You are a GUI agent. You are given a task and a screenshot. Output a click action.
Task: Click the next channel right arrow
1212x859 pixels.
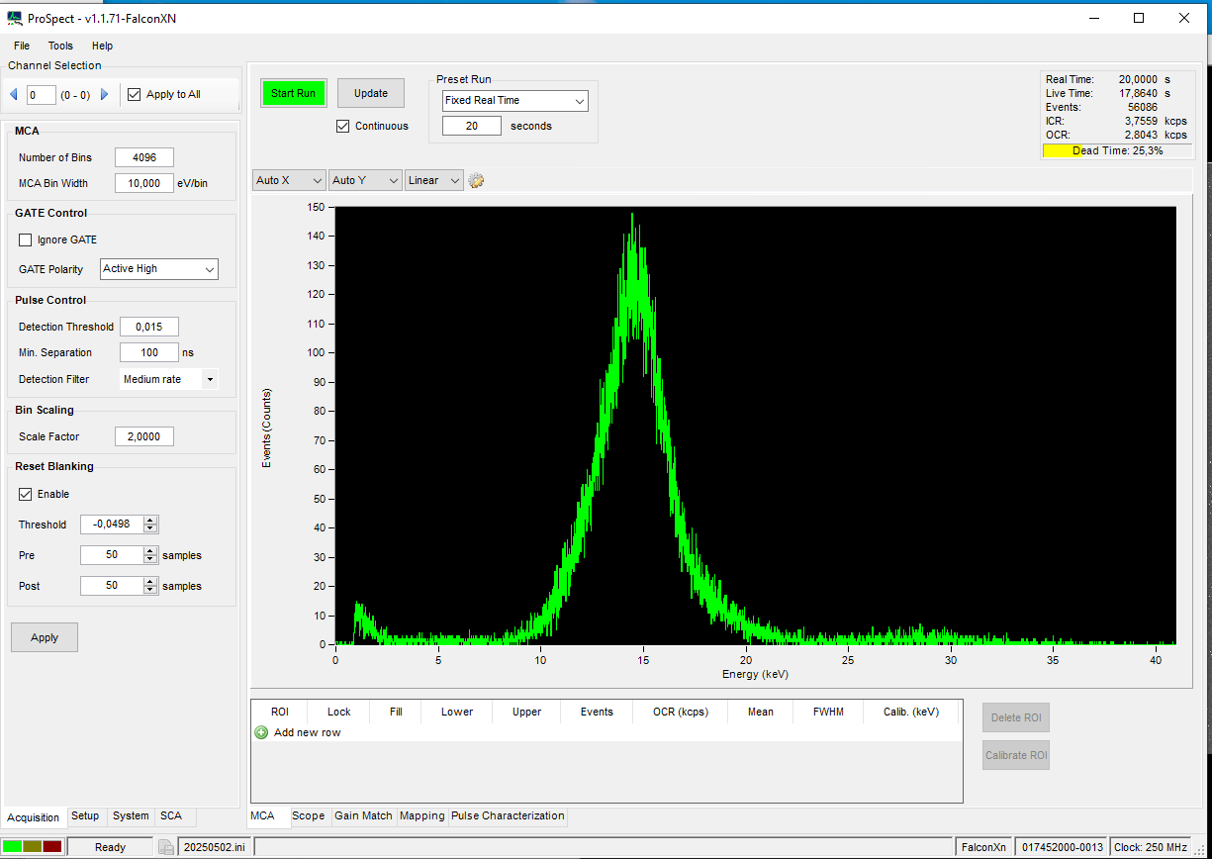104,95
